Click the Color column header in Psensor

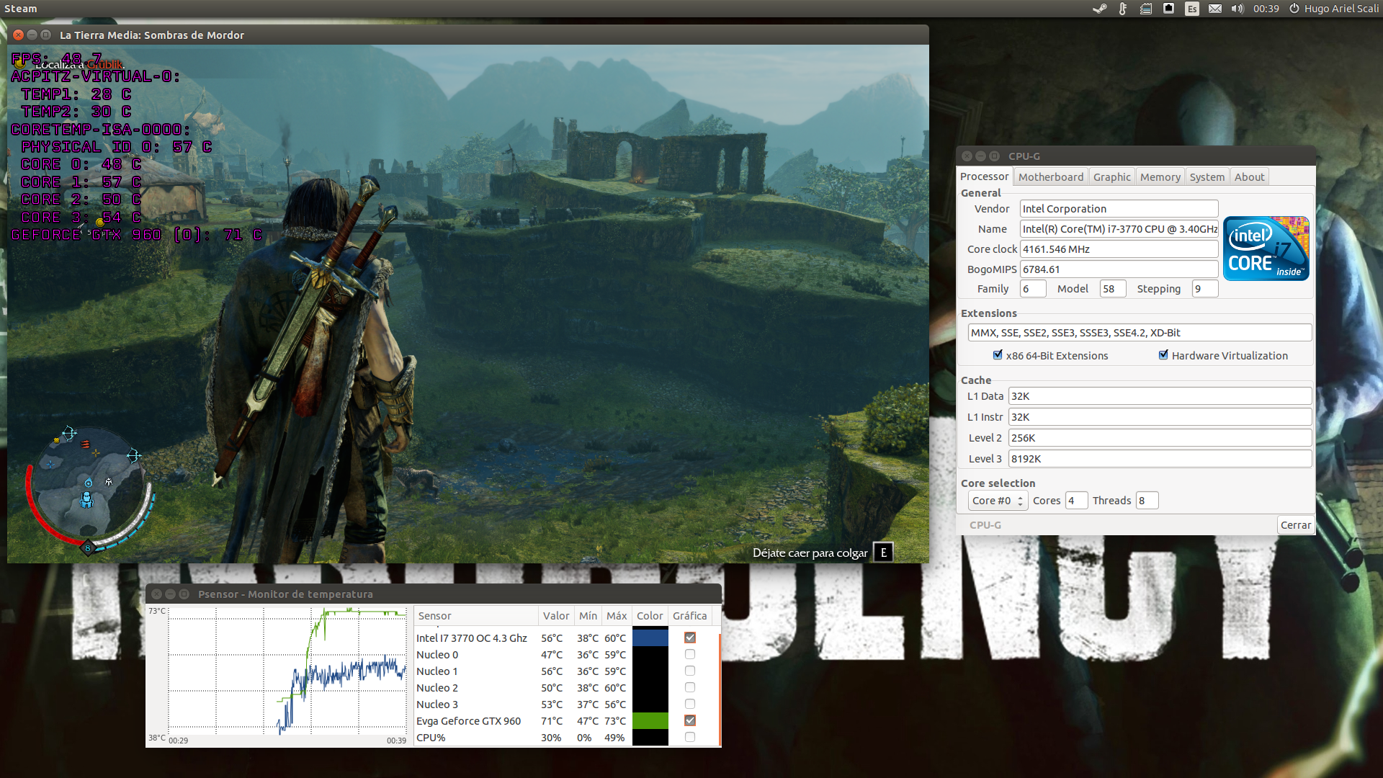point(650,616)
